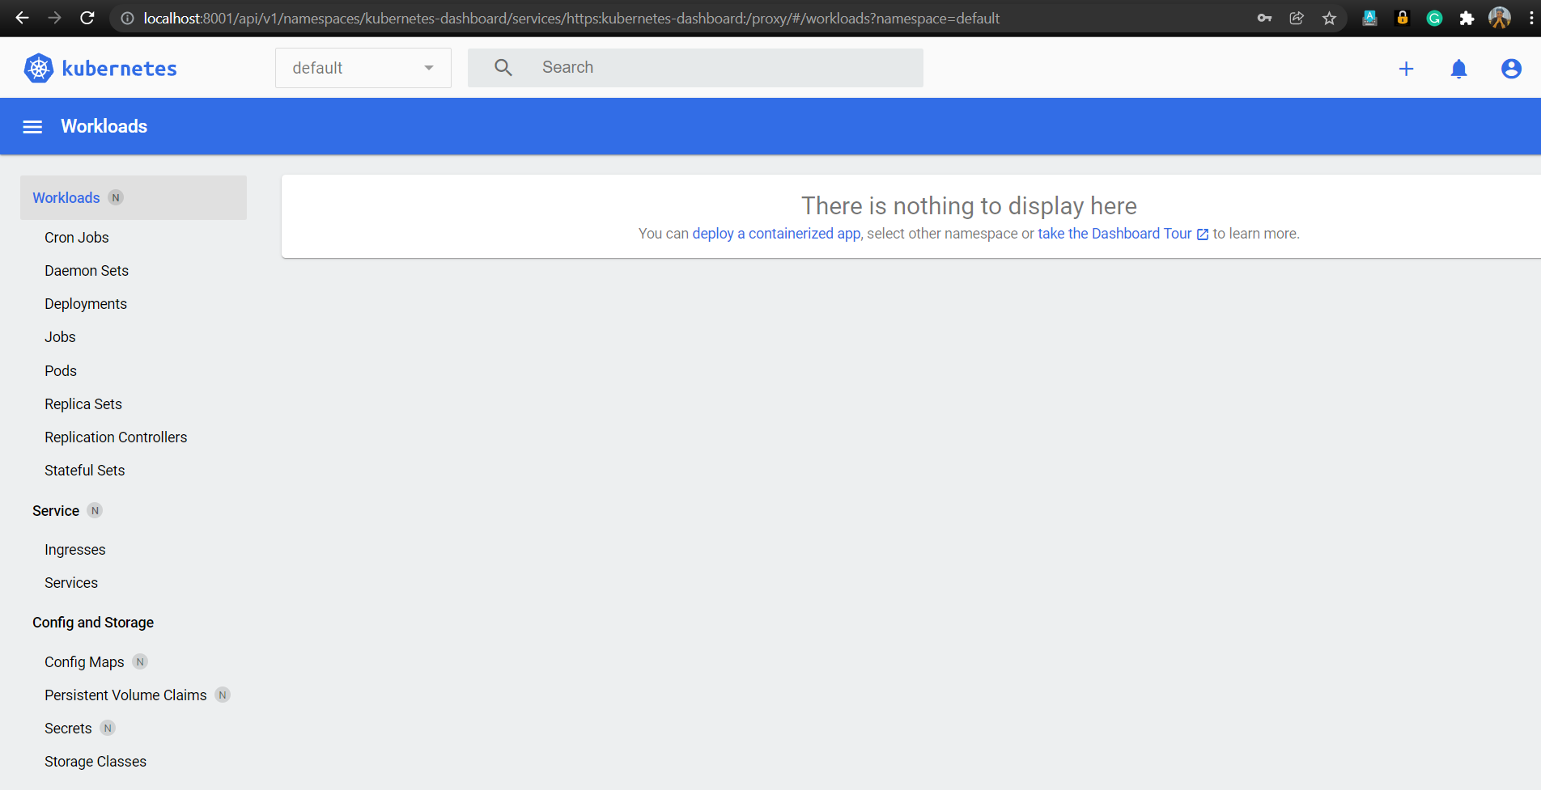The width and height of the screenshot is (1541, 790).
Task: Open the Services list
Action: click(x=71, y=583)
